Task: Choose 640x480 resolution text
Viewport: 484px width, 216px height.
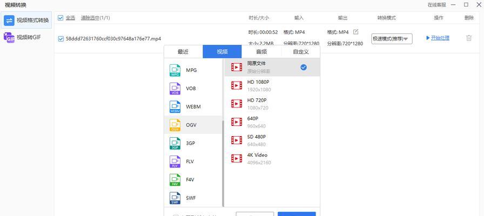Action: pyautogui.click(x=257, y=144)
